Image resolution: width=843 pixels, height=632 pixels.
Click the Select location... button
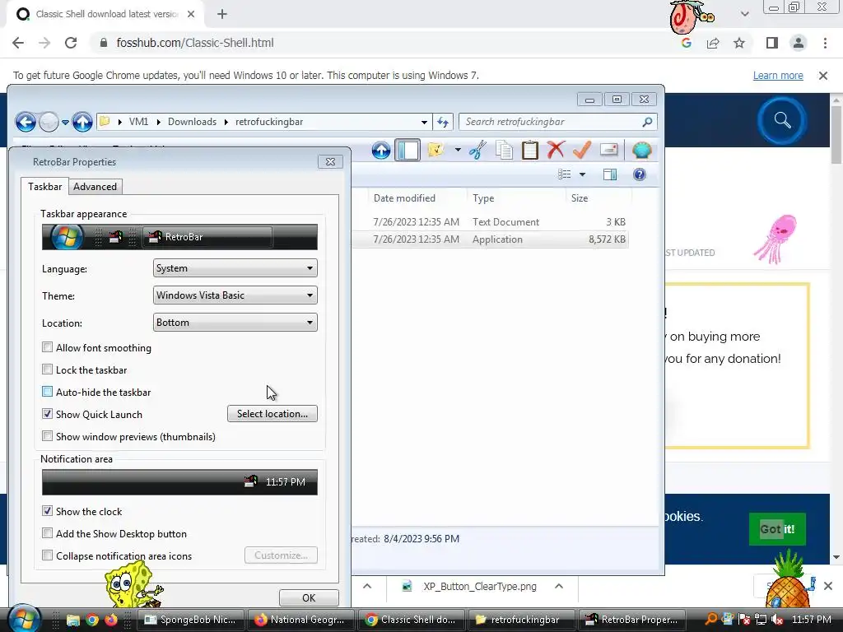(x=272, y=414)
